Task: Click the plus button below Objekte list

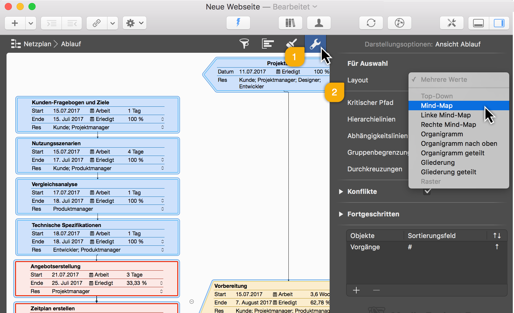Action: pos(356,290)
